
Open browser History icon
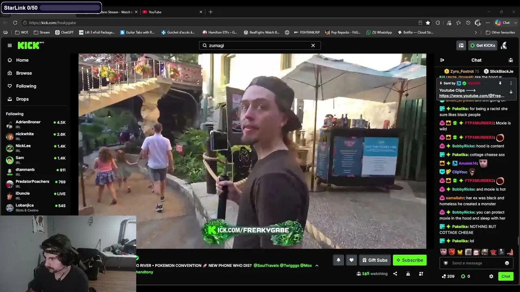coord(468,23)
